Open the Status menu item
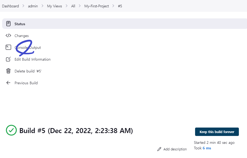This screenshot has height=158, width=247. [125, 24]
